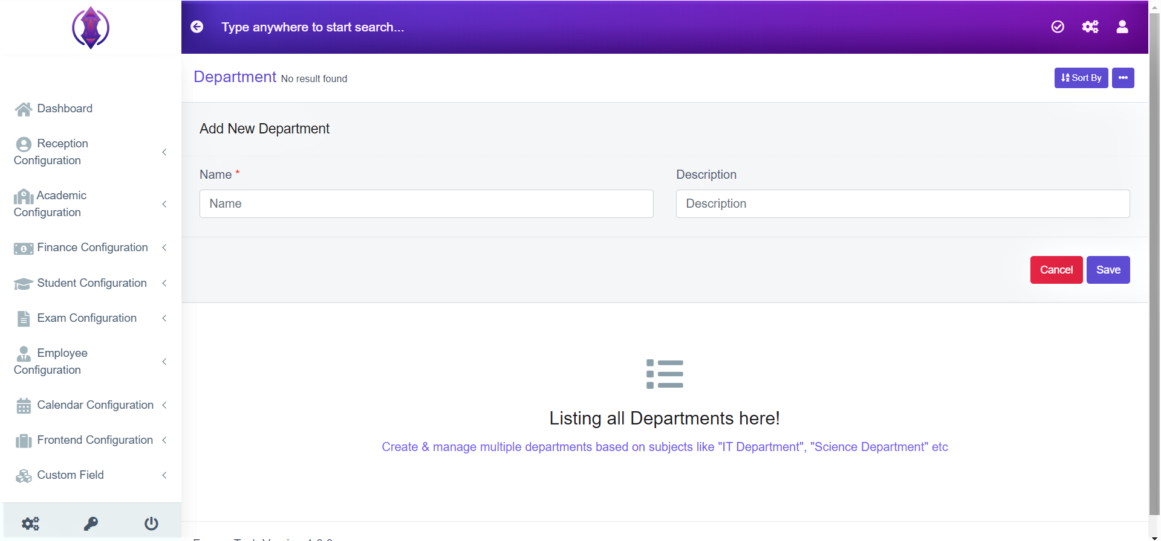Open Reception Configuration menu

click(91, 152)
